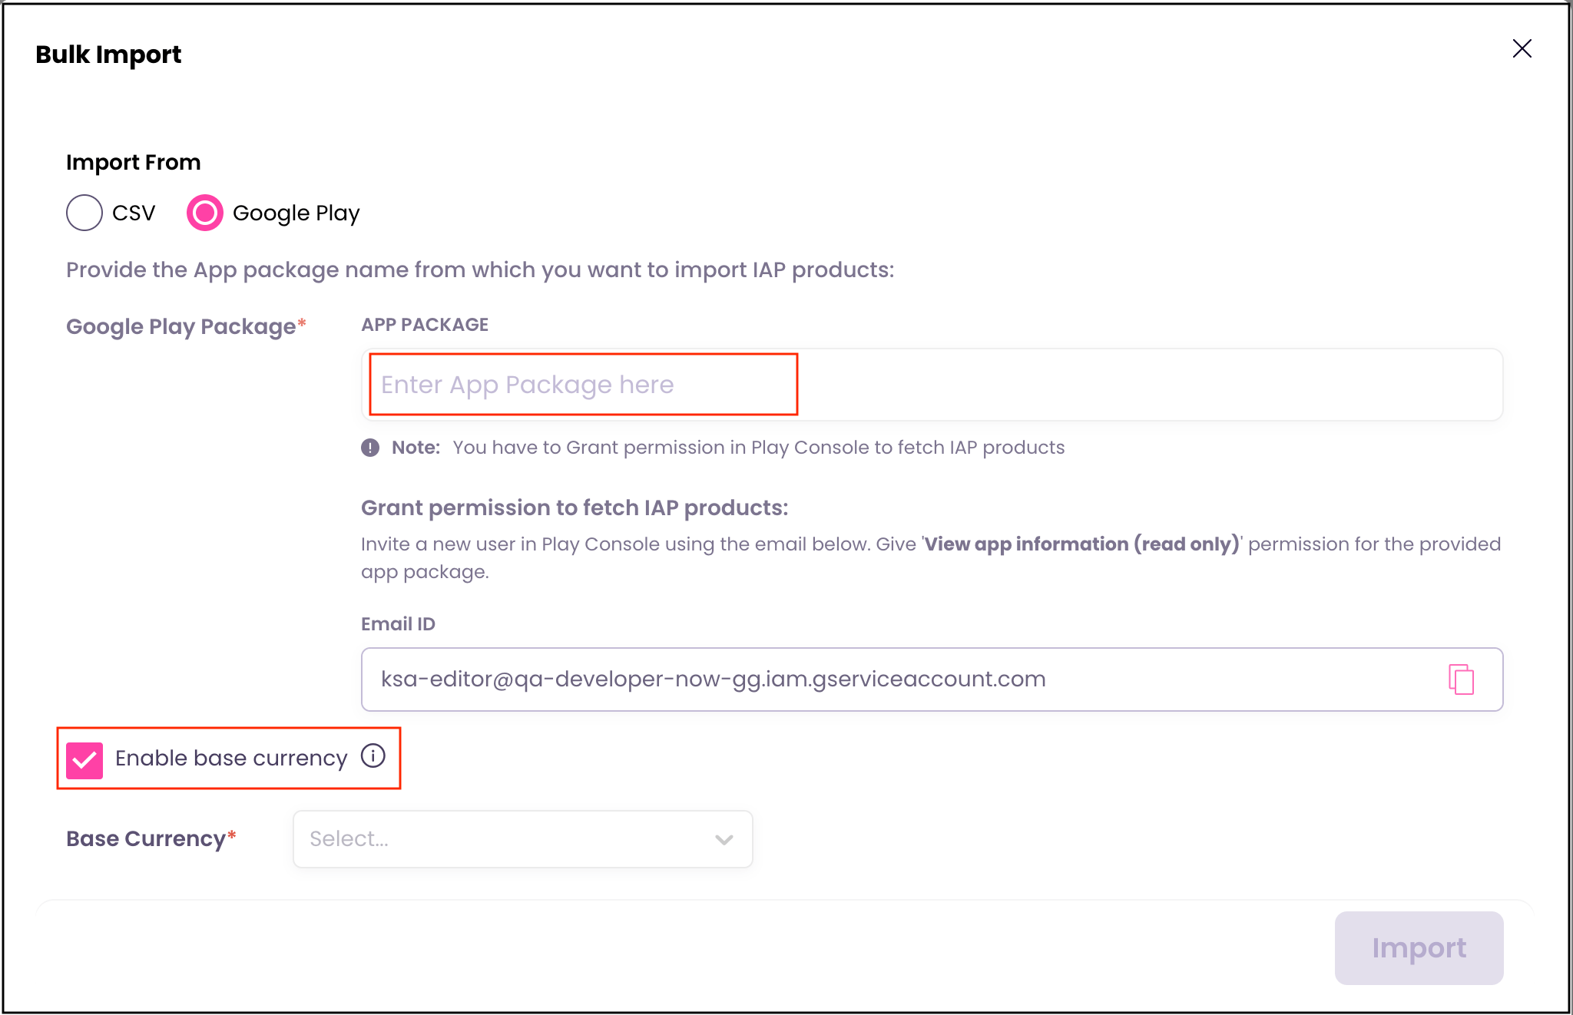Click the Enter App Package input field
Viewport: 1573px width, 1015px height.
point(931,385)
